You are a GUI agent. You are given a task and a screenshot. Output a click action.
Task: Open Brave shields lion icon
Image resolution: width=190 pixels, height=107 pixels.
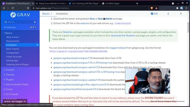point(152,8)
